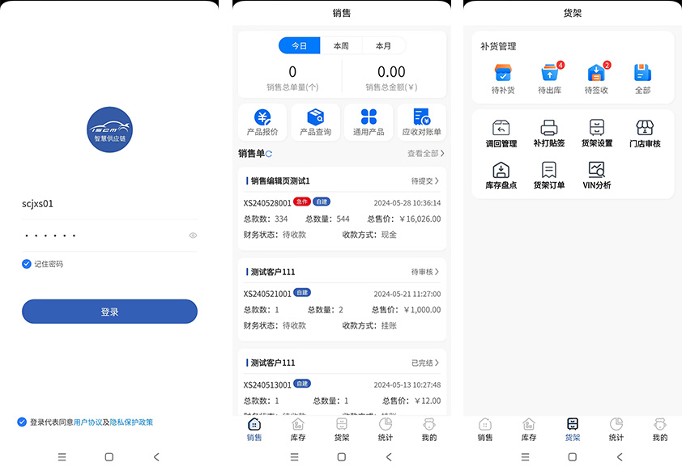Image resolution: width=682 pixels, height=471 pixels.
Task: Open 待签收 pending receipt with badge 2
Action: (596, 78)
